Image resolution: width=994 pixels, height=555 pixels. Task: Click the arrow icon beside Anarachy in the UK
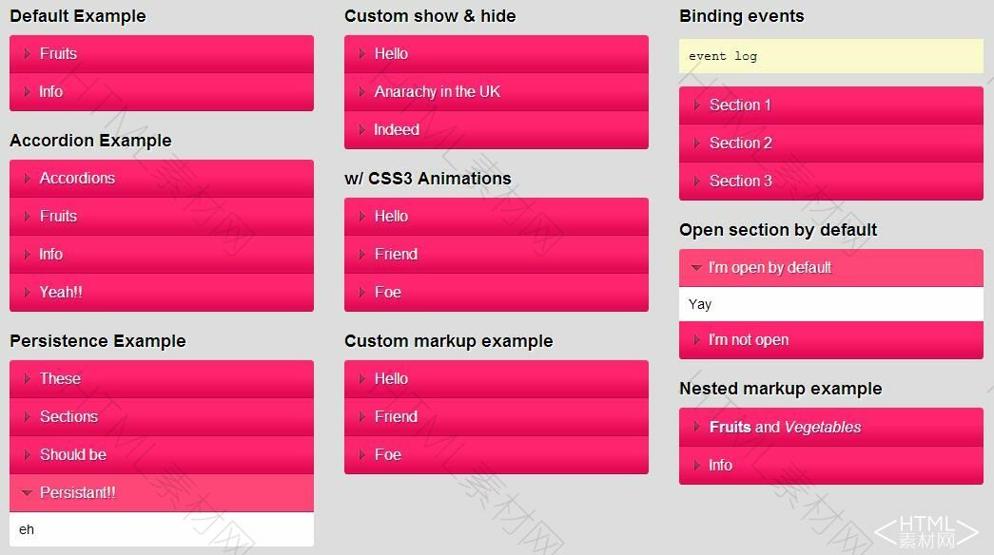(x=362, y=92)
